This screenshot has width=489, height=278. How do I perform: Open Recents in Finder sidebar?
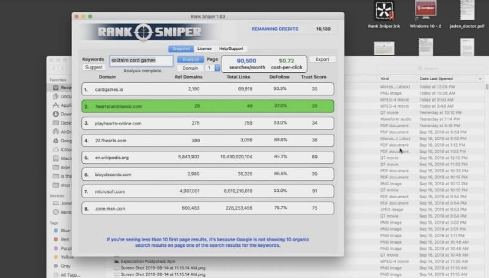(62, 87)
